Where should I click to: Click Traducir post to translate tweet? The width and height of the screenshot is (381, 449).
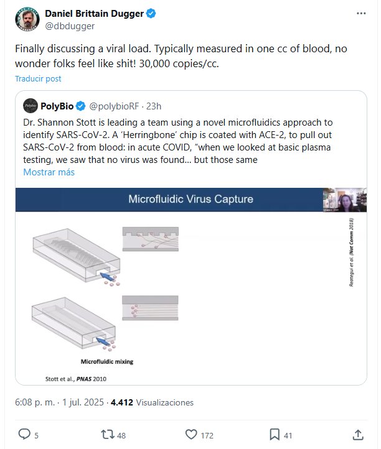[39, 79]
